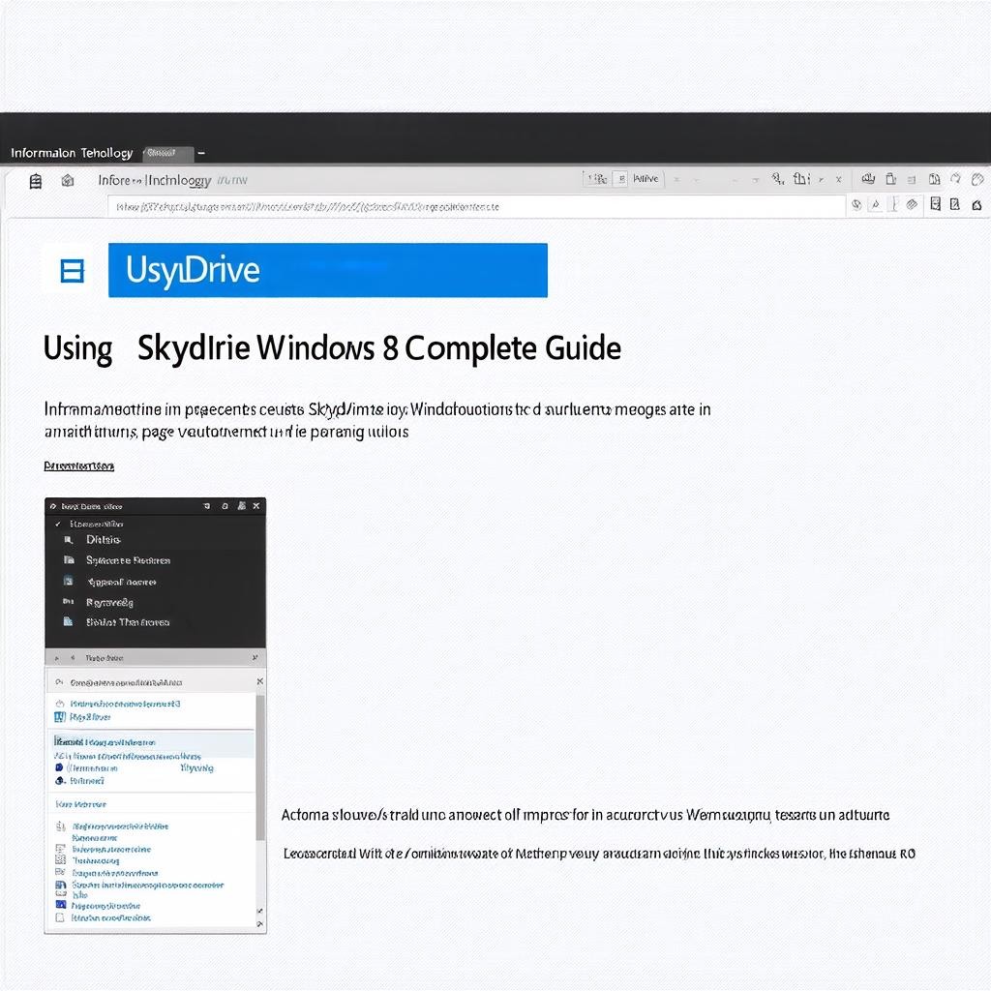Image resolution: width=991 pixels, height=991 pixels.
Task: Select the Information Tehology browser tab
Action: (x=73, y=153)
